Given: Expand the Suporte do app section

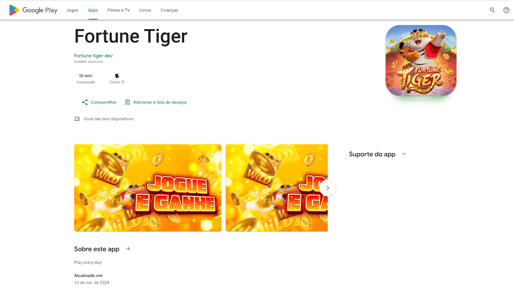Looking at the screenshot, I should [x=404, y=154].
